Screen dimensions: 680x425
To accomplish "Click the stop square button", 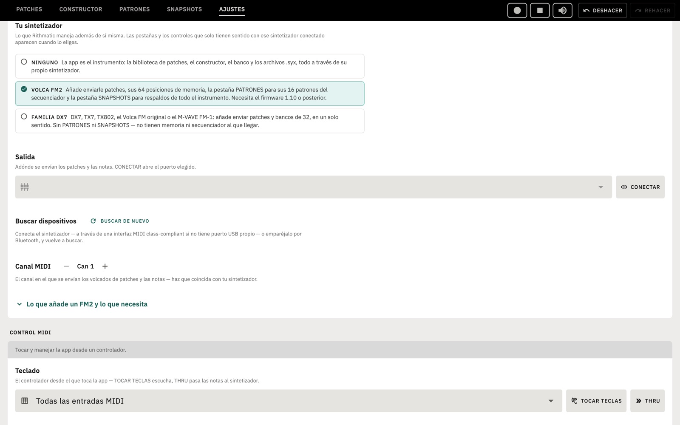I will [x=540, y=10].
